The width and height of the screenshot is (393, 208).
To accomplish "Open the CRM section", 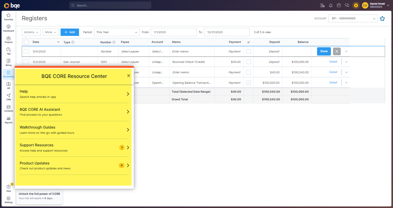I will coord(8,96).
